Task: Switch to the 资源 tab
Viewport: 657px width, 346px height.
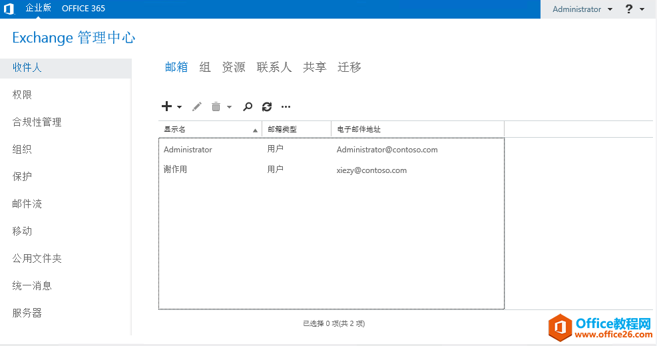Action: (x=234, y=67)
